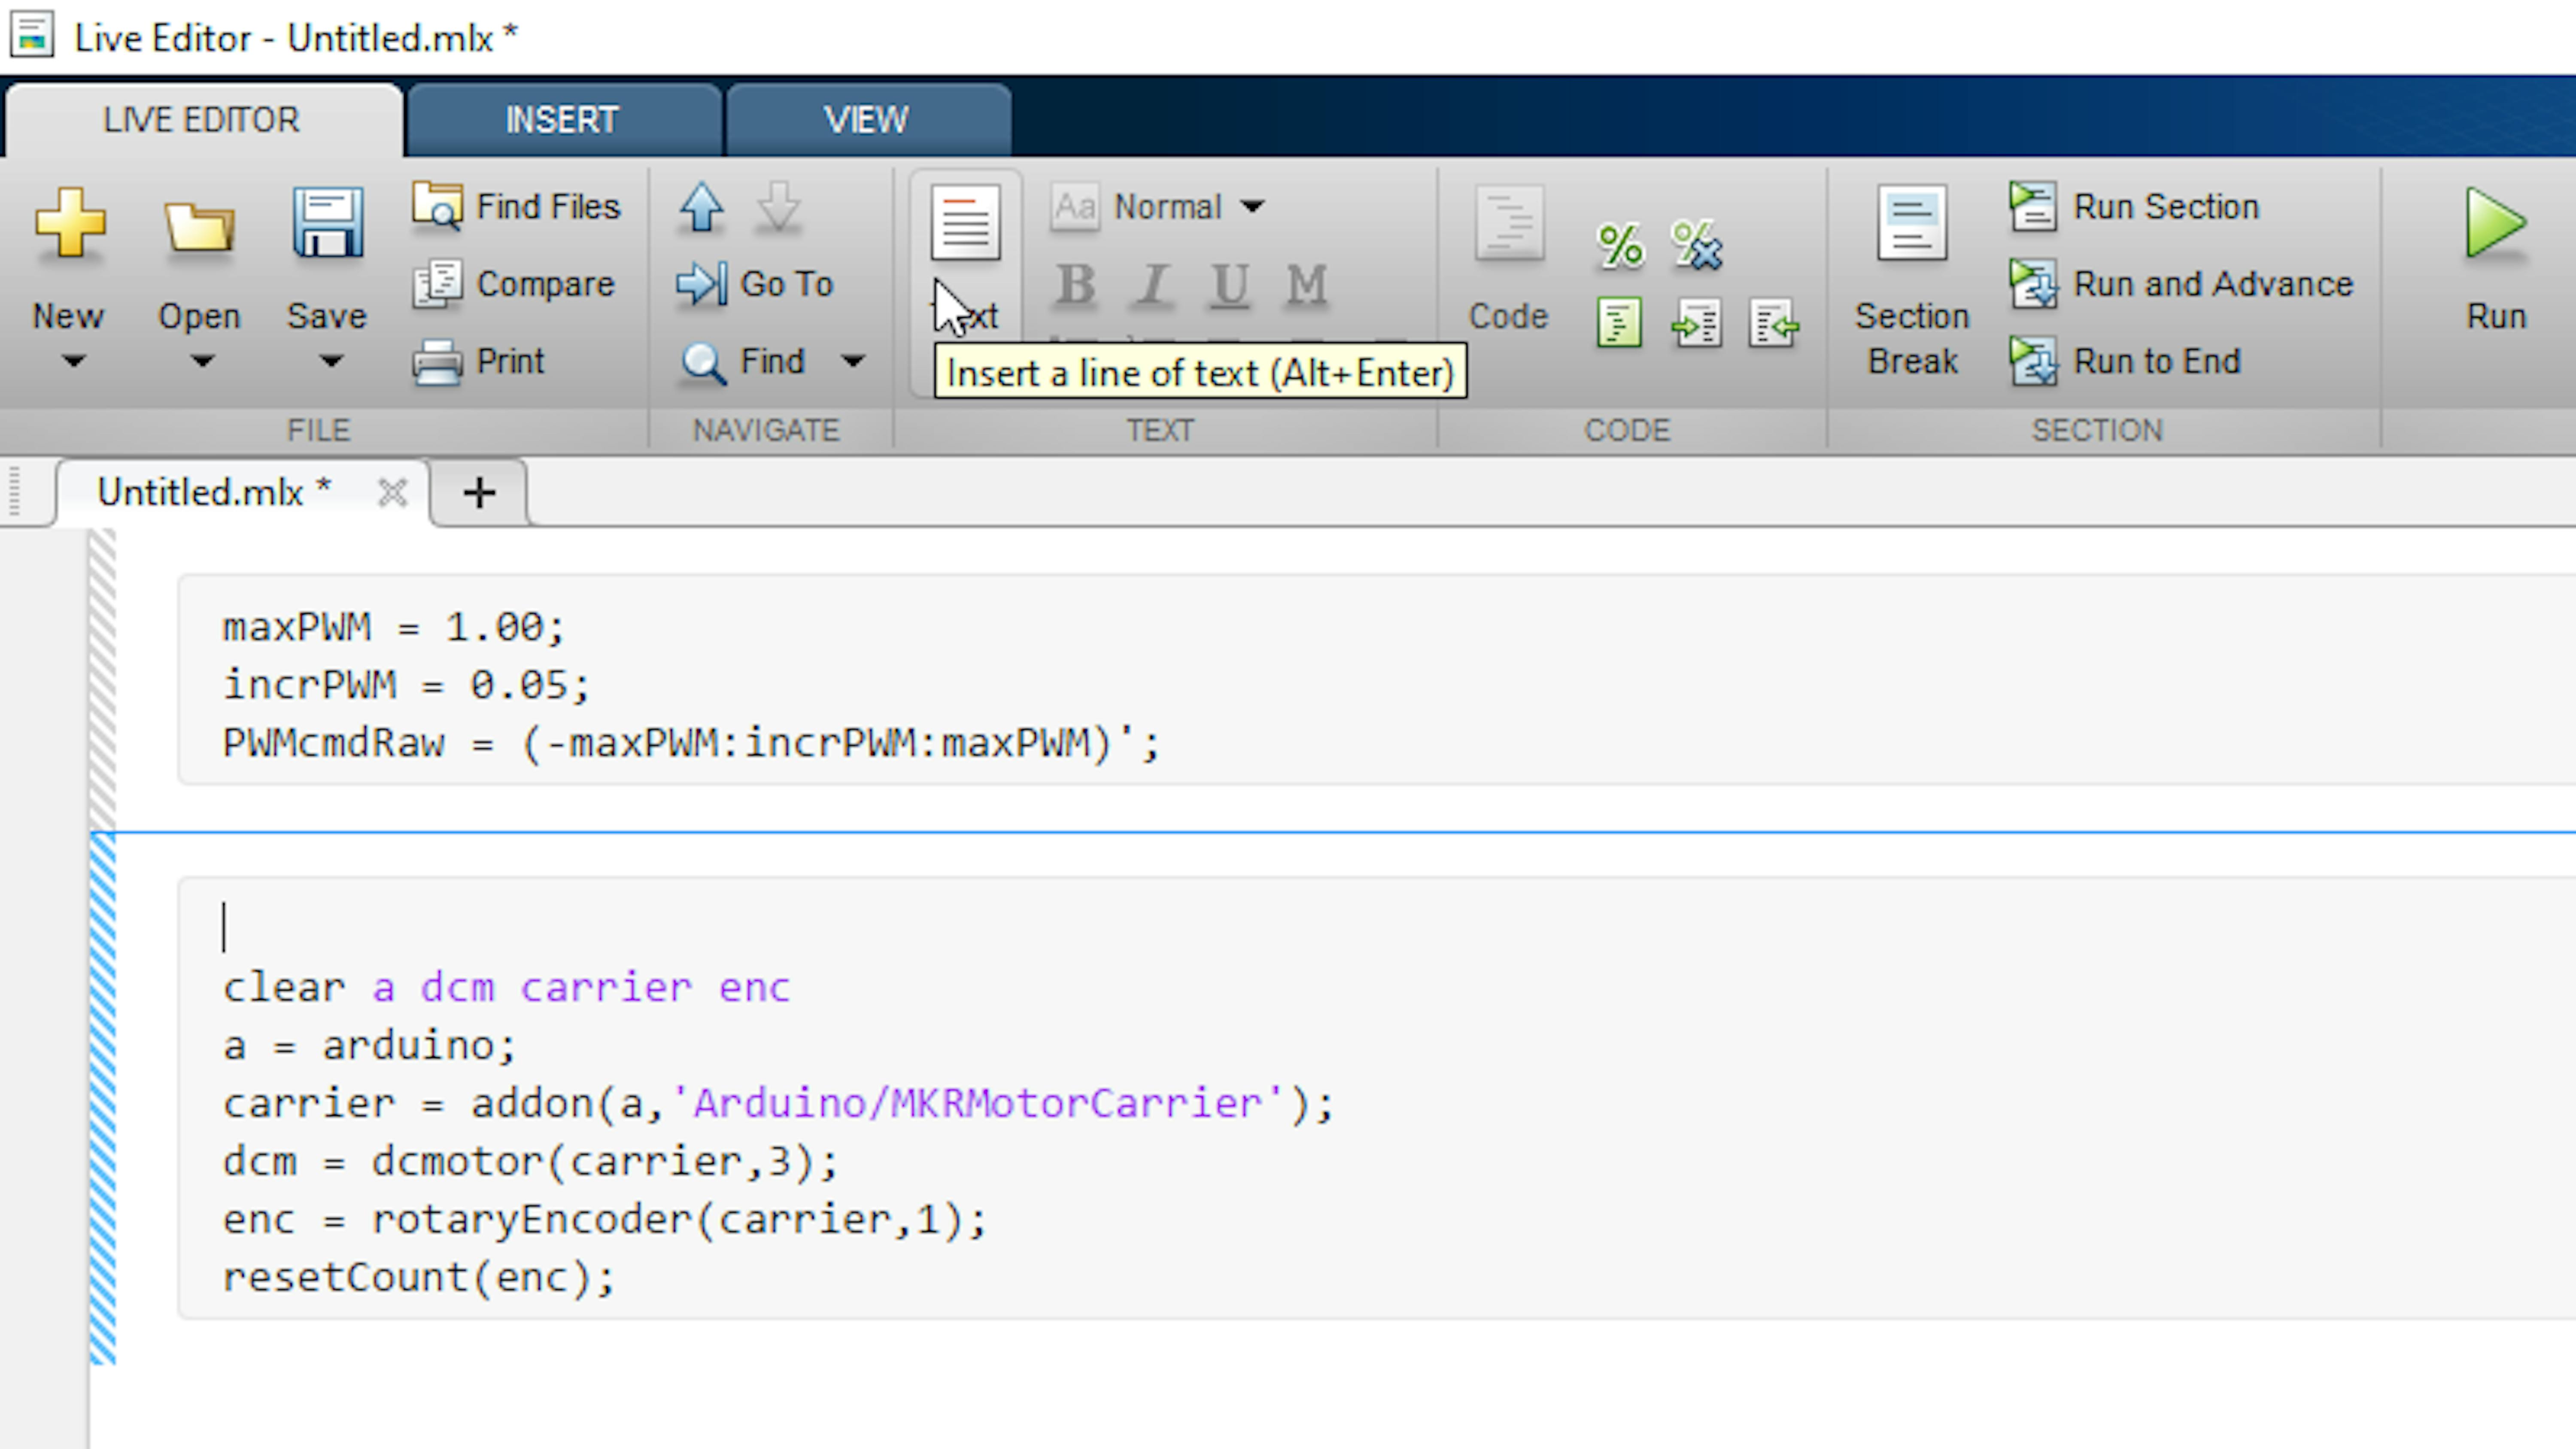2576x1449 pixels.
Task: Click the carrier = addon code line
Action: 778,1104
